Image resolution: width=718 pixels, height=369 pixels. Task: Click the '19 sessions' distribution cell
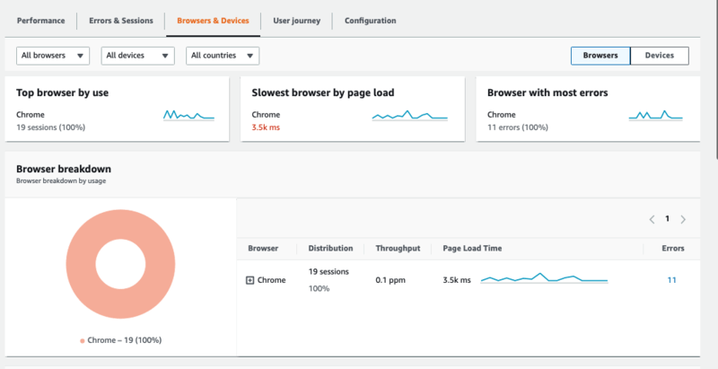328,271
